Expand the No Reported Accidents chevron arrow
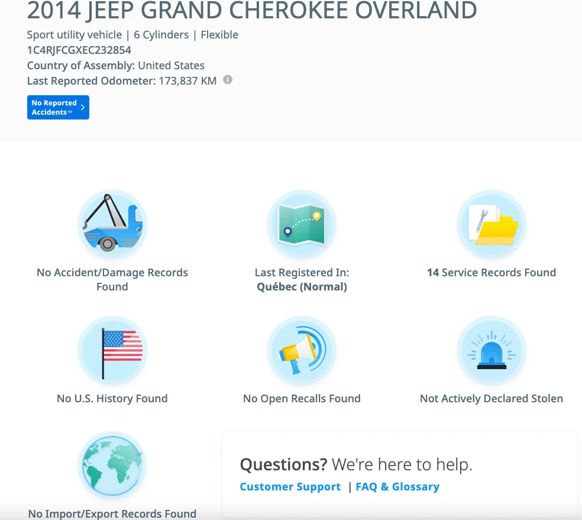Image resolution: width=582 pixels, height=520 pixels. [83, 108]
